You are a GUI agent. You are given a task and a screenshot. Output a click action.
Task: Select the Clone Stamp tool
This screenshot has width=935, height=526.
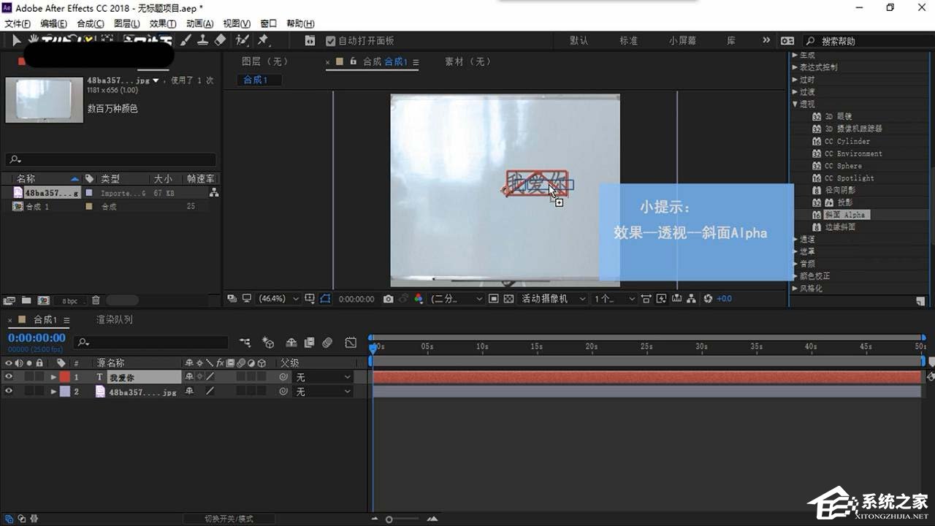pyautogui.click(x=205, y=41)
